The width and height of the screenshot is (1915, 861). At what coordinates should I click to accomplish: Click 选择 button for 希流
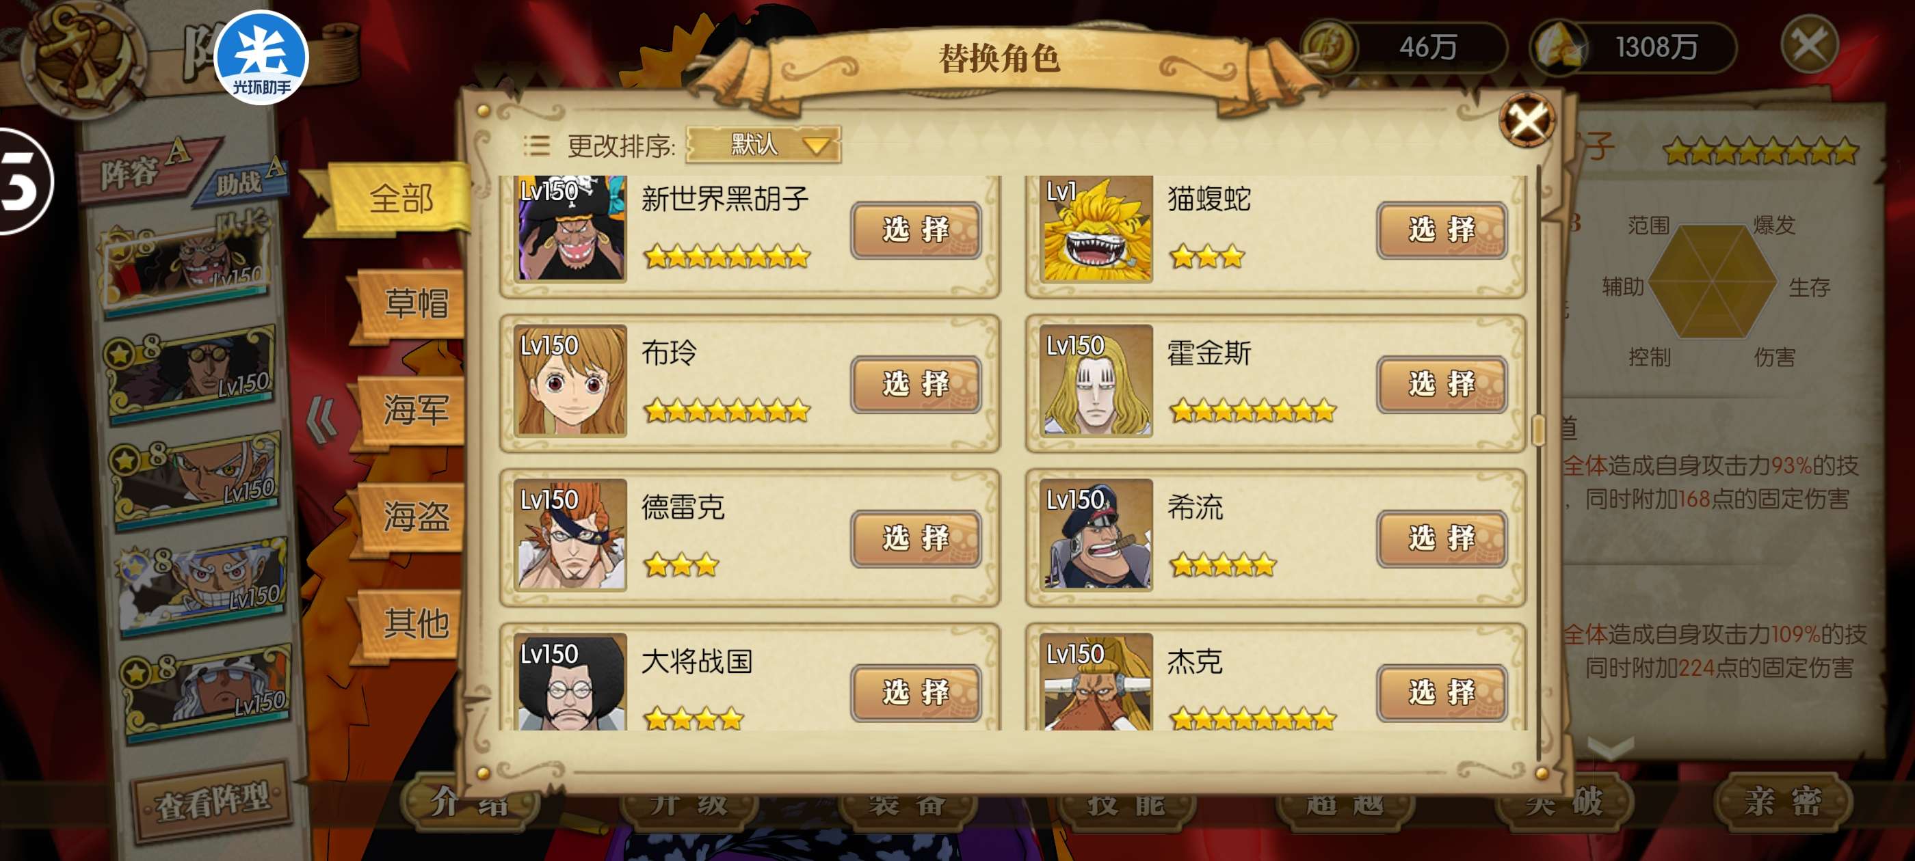click(x=1442, y=538)
